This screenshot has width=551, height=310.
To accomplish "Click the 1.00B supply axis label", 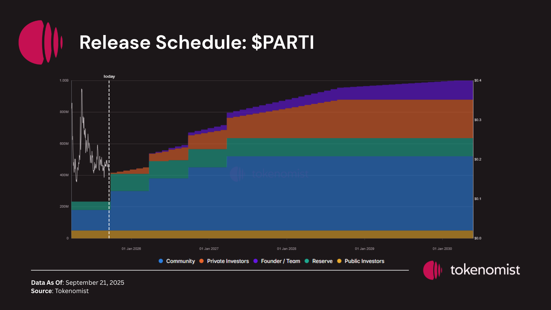I will [64, 80].
